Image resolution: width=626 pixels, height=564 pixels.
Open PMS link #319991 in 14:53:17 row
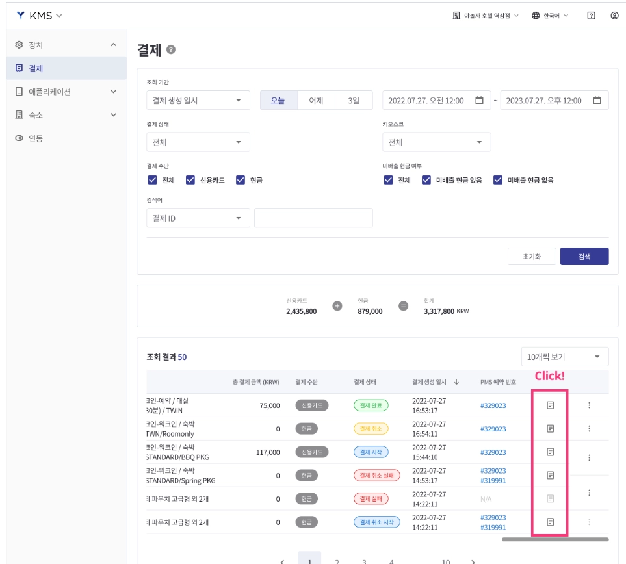point(493,481)
